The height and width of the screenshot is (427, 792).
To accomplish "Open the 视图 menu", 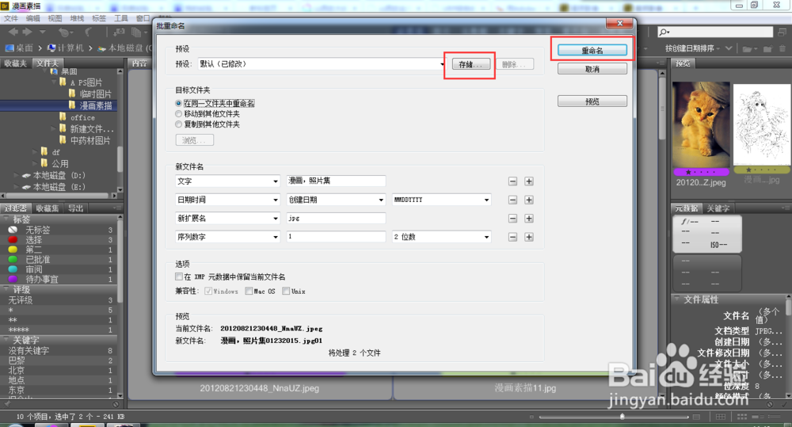I will [x=55, y=18].
